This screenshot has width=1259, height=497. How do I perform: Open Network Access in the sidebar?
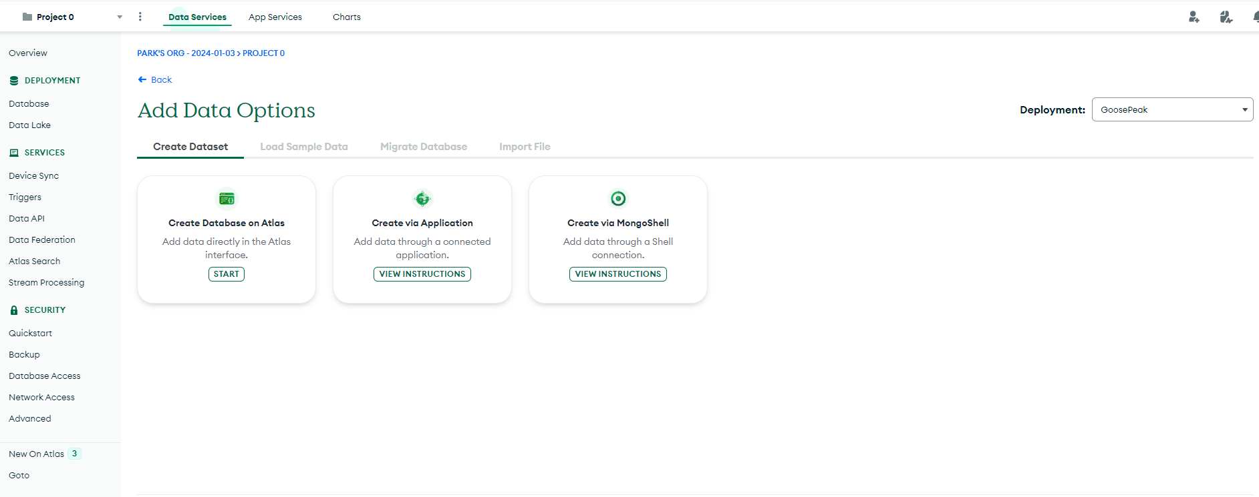41,398
